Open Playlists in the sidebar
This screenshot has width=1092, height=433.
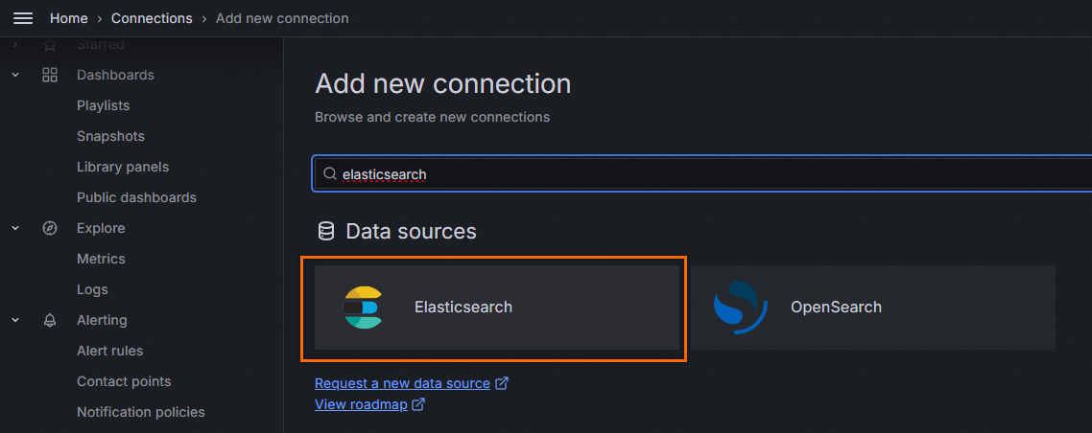[x=103, y=105]
